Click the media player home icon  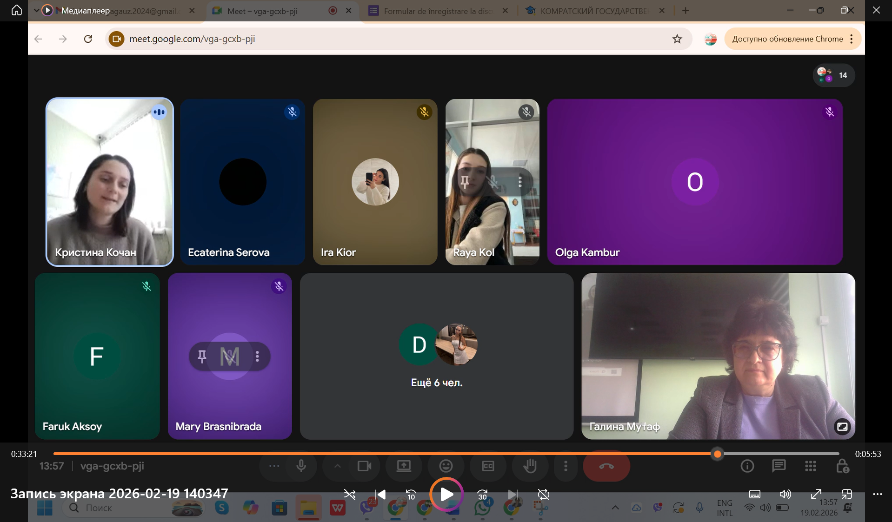pos(17,10)
